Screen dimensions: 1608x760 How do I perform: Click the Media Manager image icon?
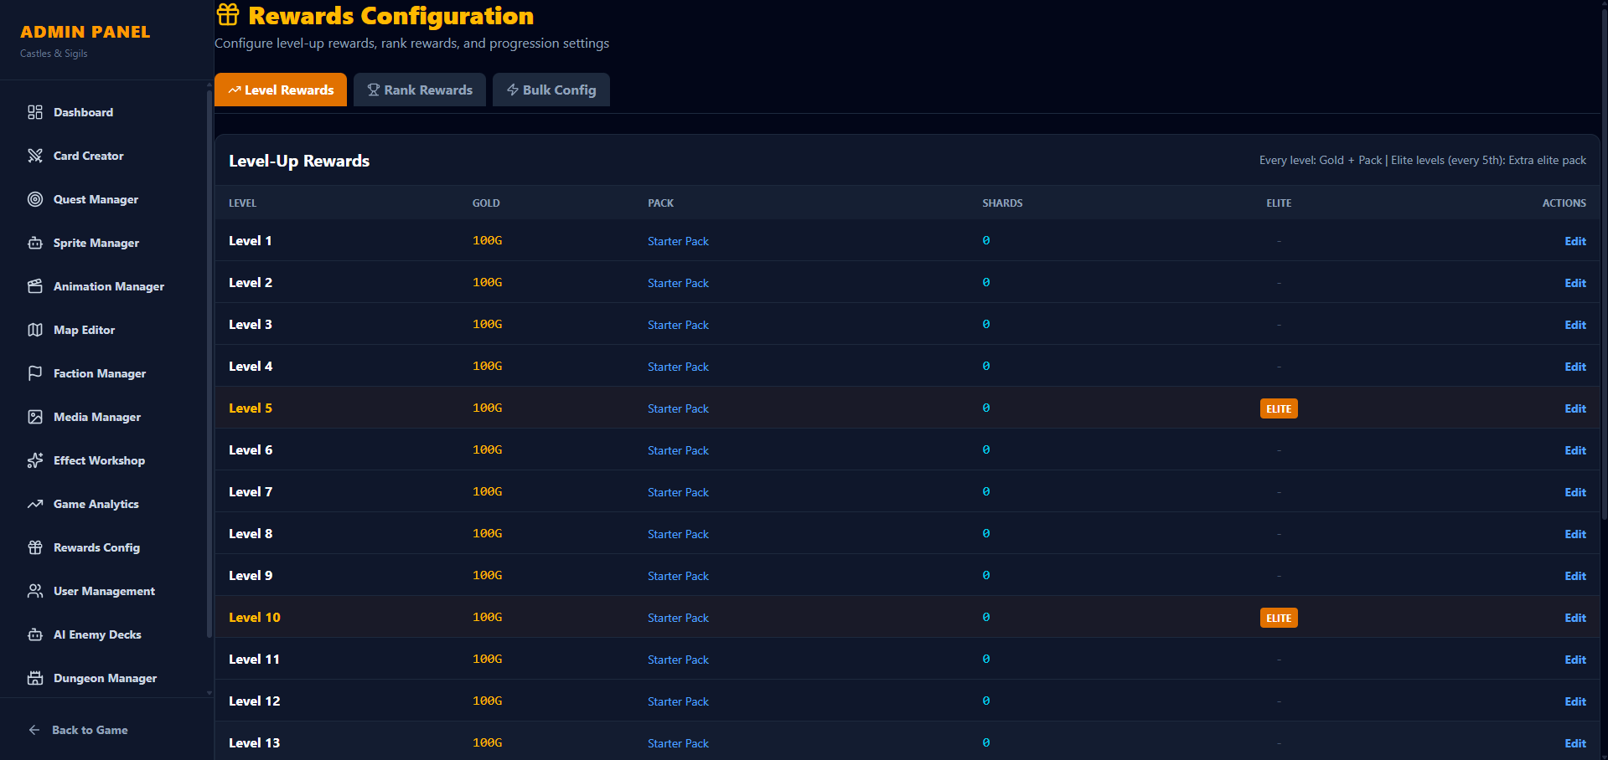point(35,417)
